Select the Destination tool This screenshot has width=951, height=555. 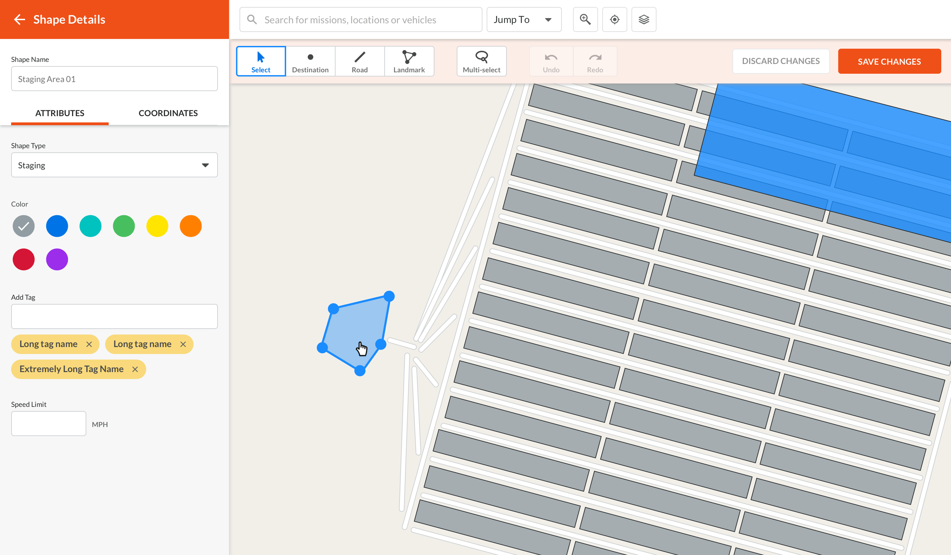310,62
